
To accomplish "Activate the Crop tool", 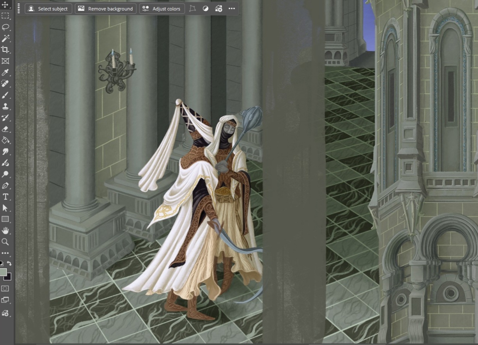I will [x=5, y=50].
